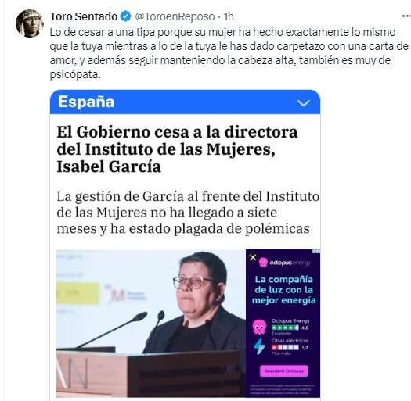Click the red 1,2 star rating

click(290, 347)
